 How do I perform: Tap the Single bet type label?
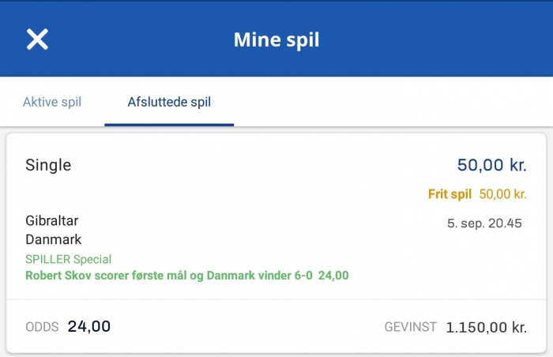48,165
